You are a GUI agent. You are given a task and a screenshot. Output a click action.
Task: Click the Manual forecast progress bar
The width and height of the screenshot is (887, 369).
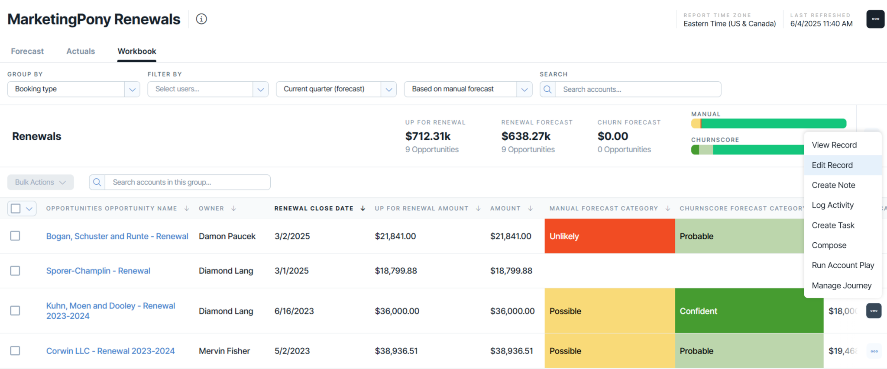[769, 124]
